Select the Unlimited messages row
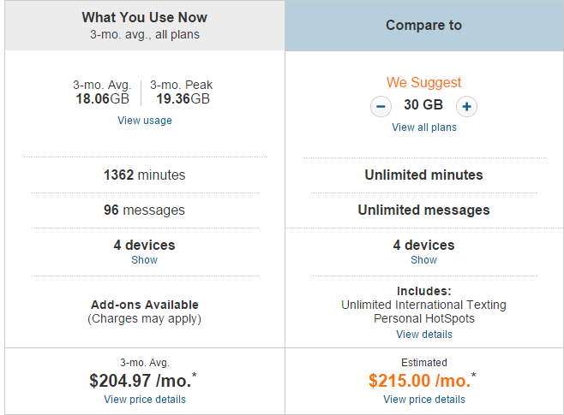 click(423, 210)
